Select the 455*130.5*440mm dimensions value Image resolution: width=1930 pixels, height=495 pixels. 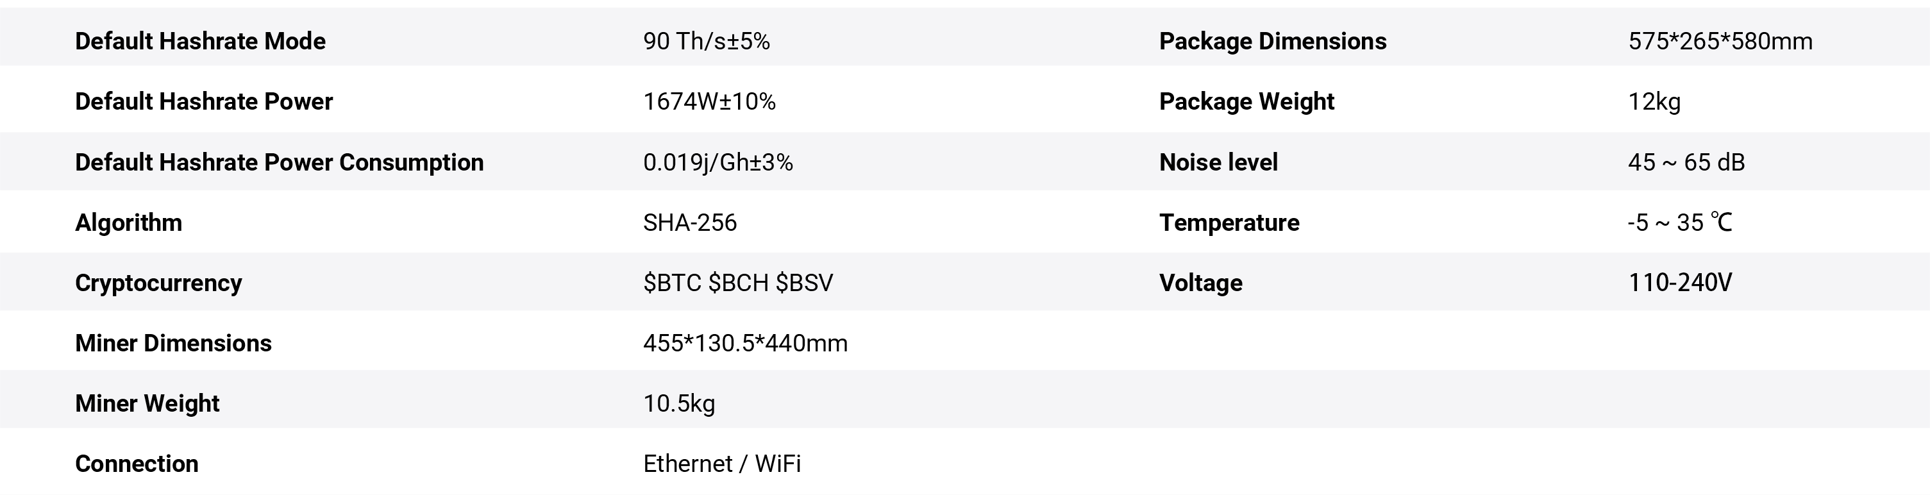pos(744,343)
